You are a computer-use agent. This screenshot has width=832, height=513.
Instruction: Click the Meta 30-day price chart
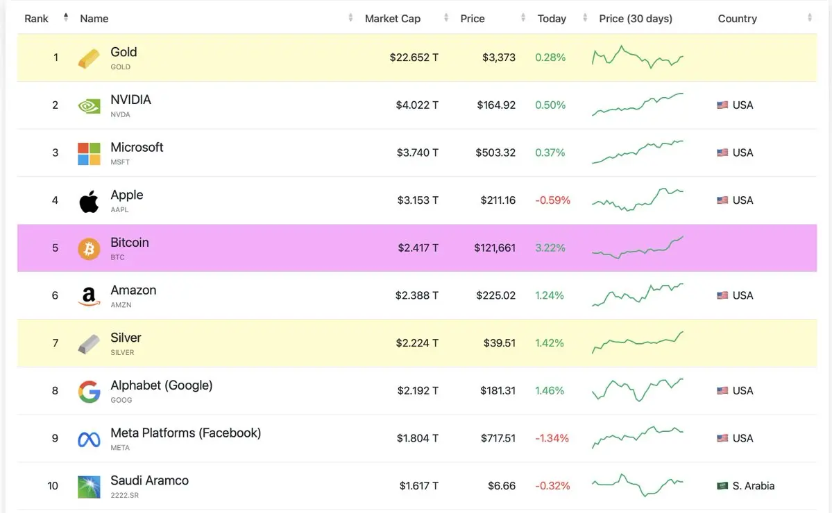[x=637, y=437]
